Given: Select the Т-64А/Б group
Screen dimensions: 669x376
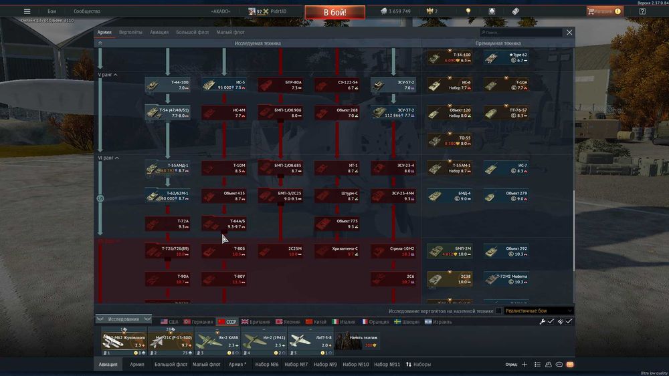Looking at the screenshot, I should pos(224,224).
